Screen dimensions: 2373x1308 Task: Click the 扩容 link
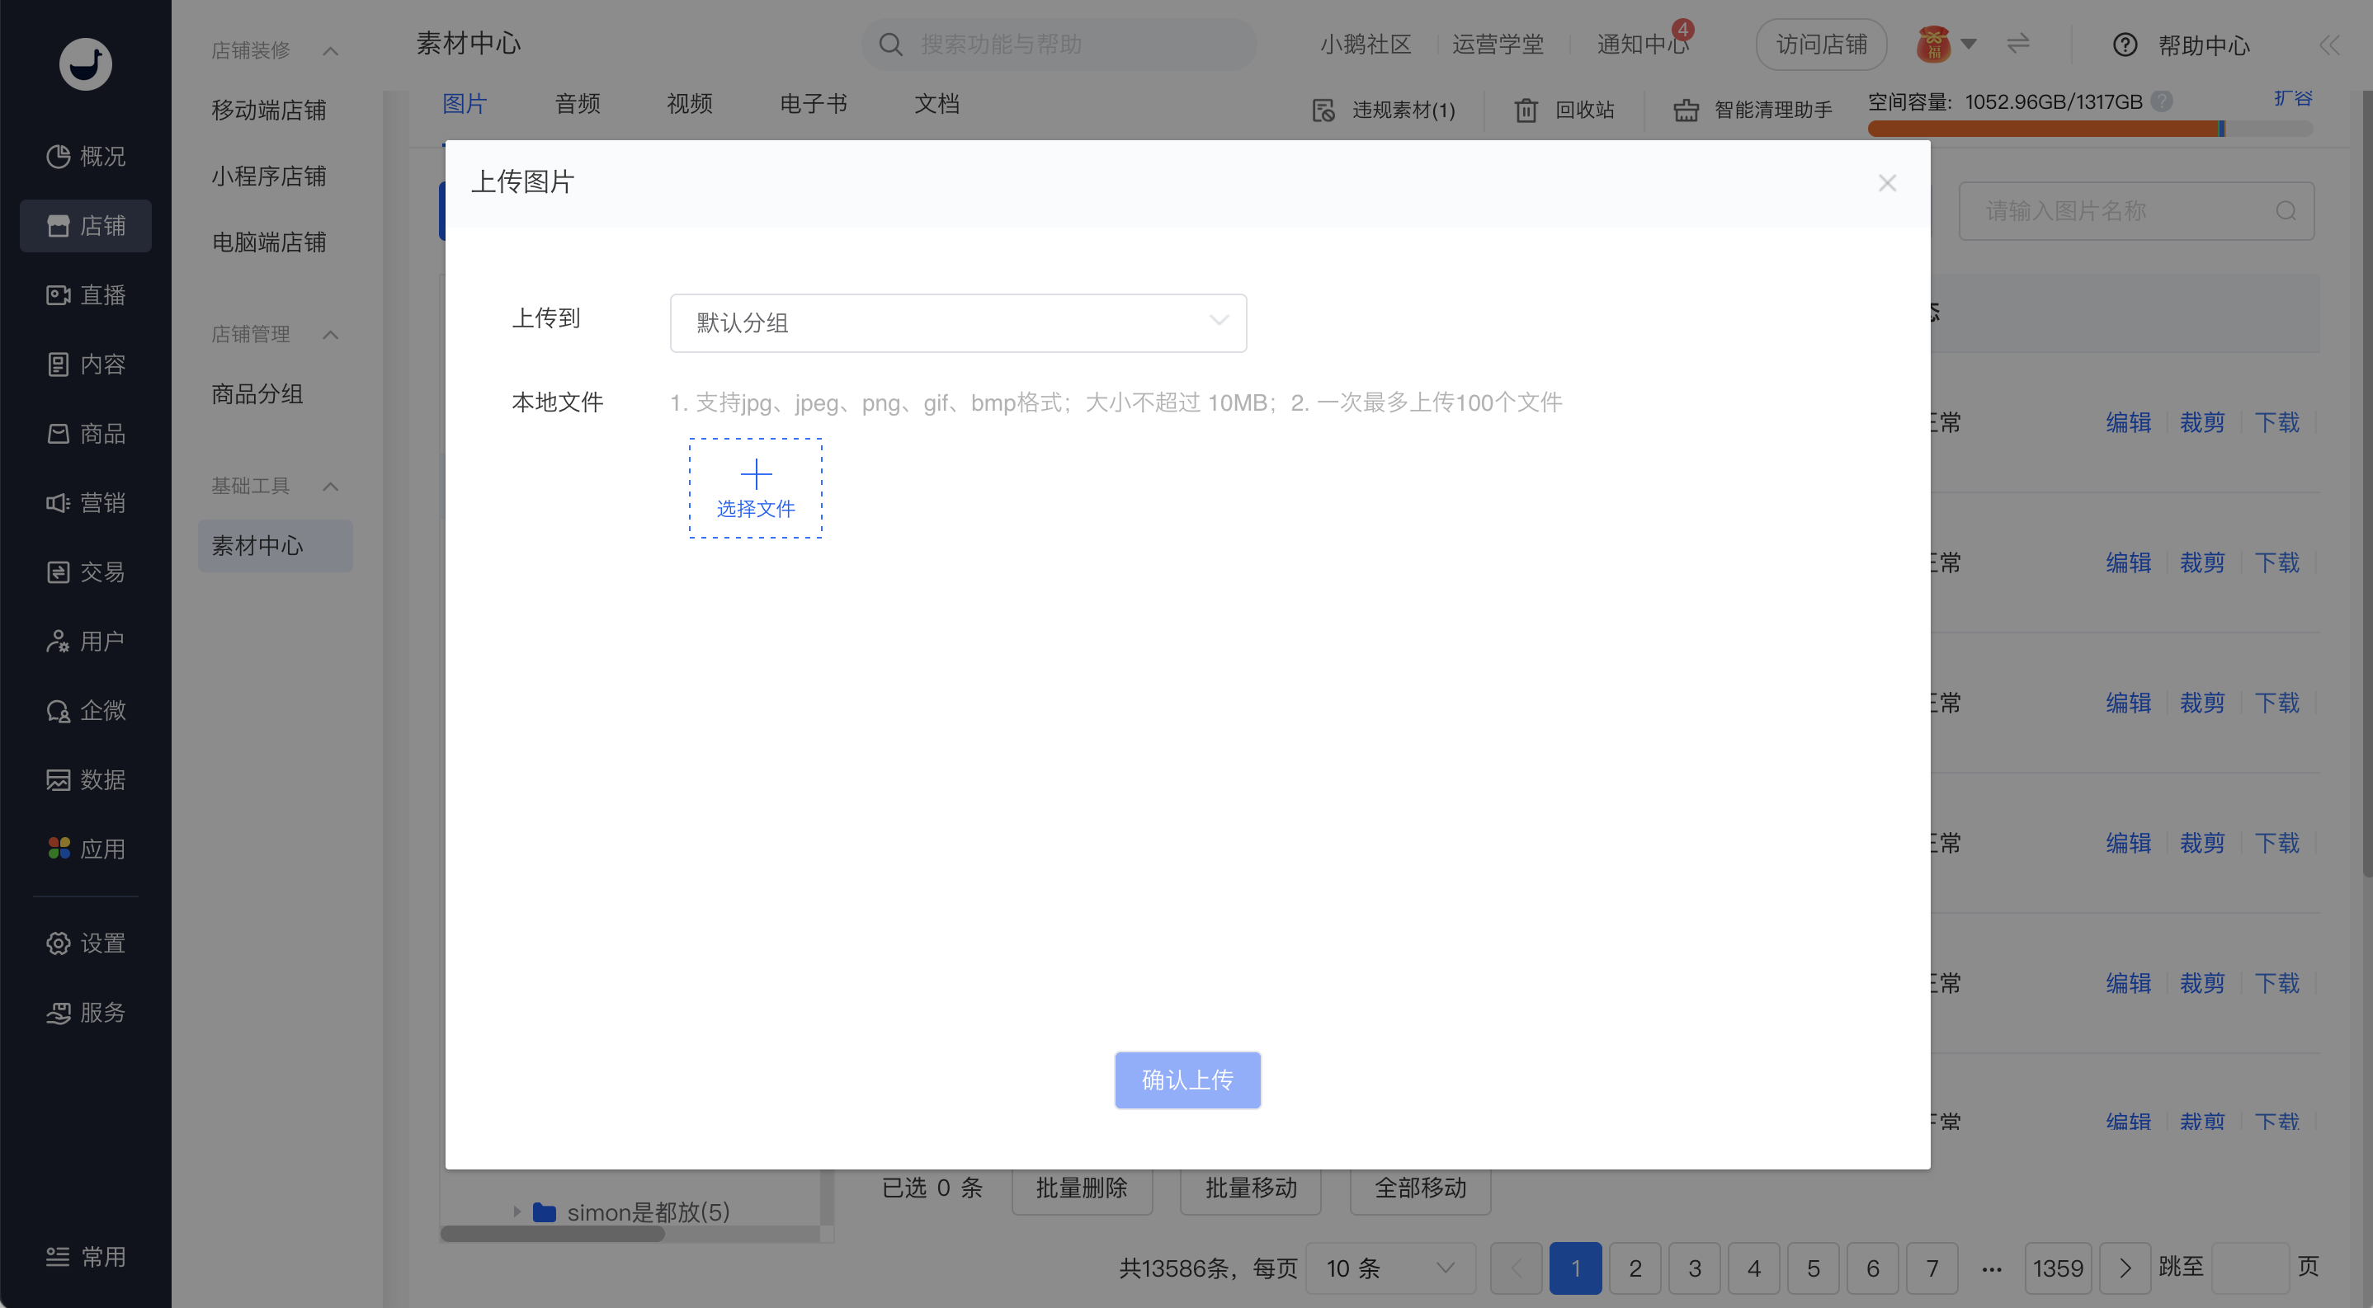click(2293, 98)
